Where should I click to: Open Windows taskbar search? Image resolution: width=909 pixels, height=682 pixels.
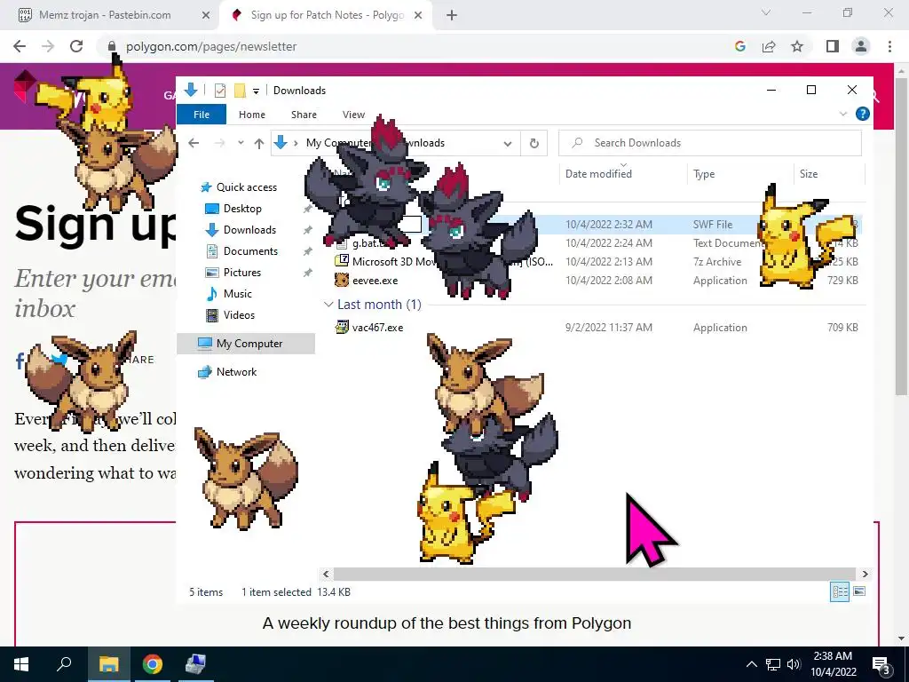tap(64, 664)
